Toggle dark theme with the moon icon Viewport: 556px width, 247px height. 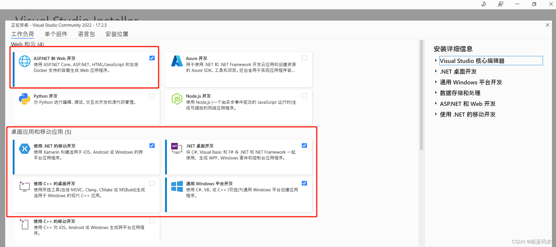point(483,4)
